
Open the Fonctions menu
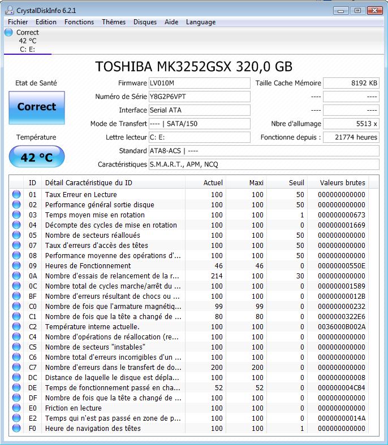click(x=79, y=22)
